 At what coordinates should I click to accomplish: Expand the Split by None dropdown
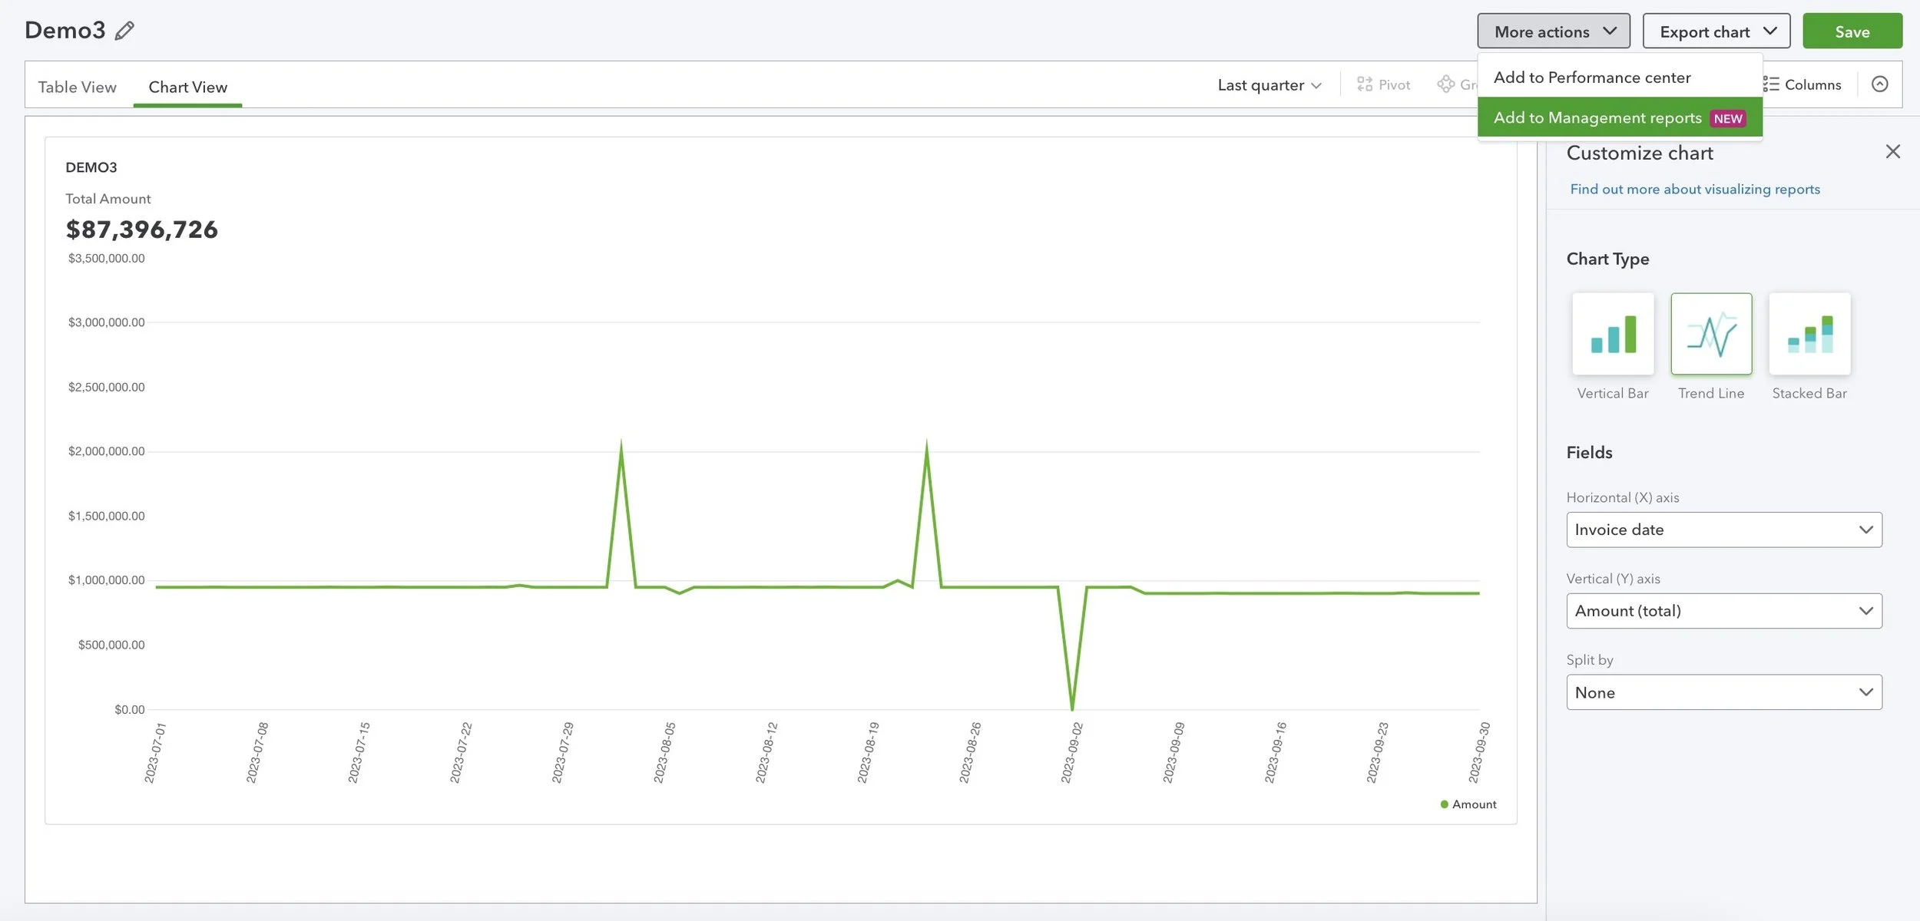[1724, 692]
